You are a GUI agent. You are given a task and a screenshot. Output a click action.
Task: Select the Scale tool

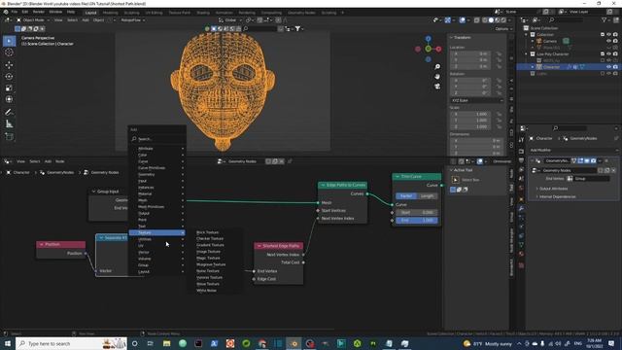point(9,88)
